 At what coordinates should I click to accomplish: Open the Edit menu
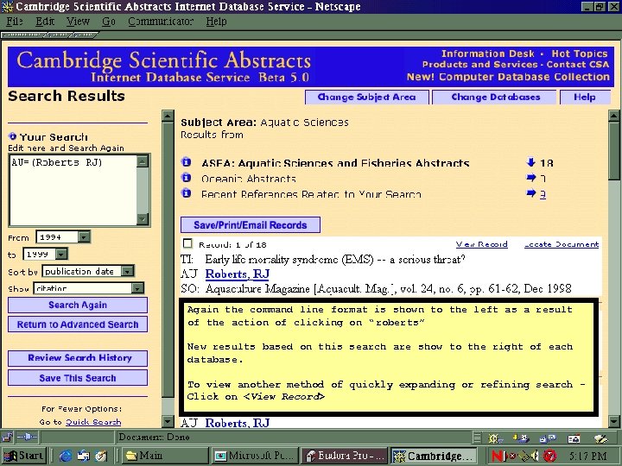(x=45, y=21)
